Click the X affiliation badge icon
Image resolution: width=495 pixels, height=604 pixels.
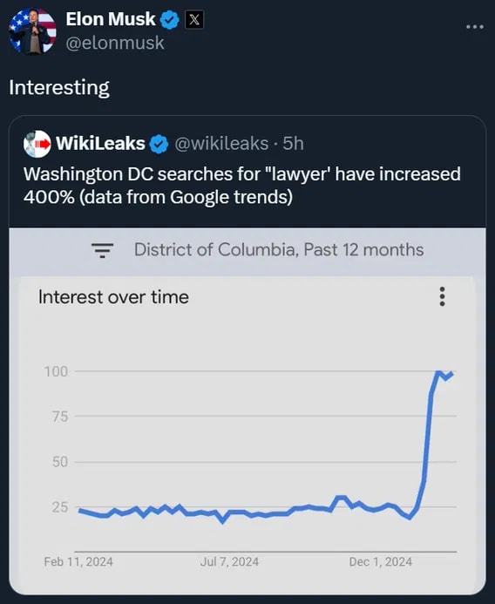point(194,20)
